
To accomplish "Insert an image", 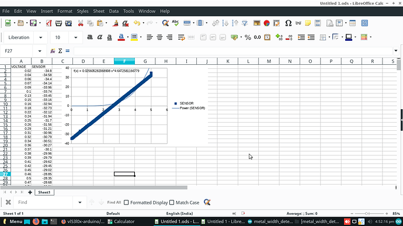I will pos(257,23).
